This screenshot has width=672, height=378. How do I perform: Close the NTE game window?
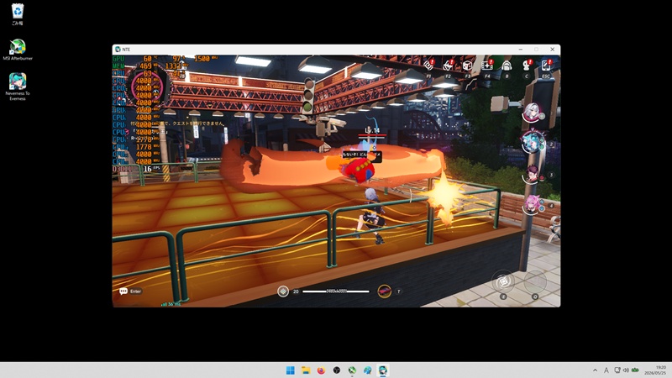pyautogui.click(x=552, y=50)
